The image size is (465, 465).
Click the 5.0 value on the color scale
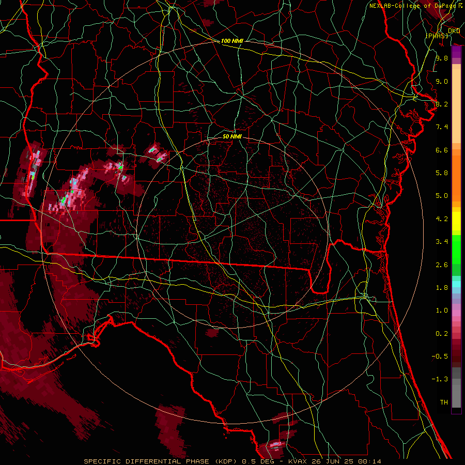pos(442,196)
